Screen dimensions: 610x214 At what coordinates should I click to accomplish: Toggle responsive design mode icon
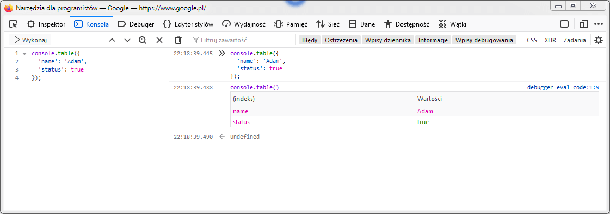tap(583, 24)
